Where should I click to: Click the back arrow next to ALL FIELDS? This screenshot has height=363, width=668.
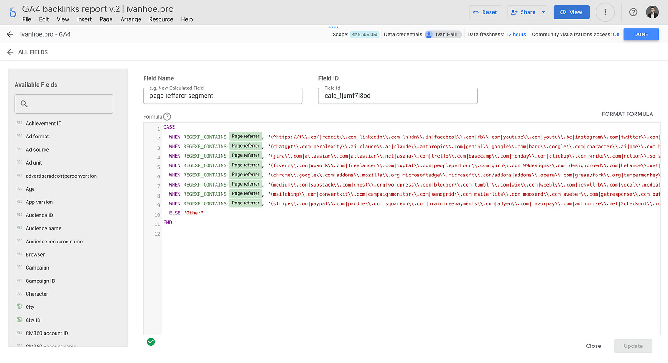tap(10, 52)
